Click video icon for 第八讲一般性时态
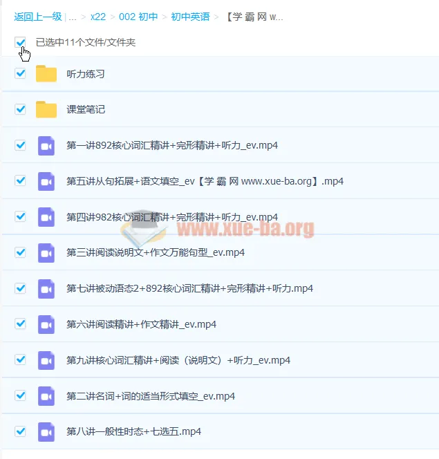Screen dimensions: 439x459 pos(46,431)
